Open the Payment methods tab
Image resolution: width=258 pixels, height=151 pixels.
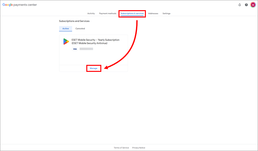coord(108,14)
